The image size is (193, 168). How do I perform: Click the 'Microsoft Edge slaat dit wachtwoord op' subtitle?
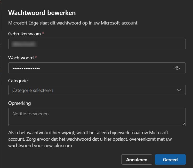tap(73, 23)
